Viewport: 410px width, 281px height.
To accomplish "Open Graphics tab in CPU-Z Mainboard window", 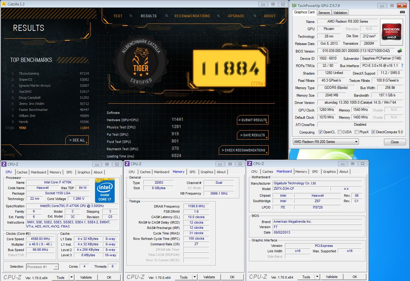I will pos(329,172).
